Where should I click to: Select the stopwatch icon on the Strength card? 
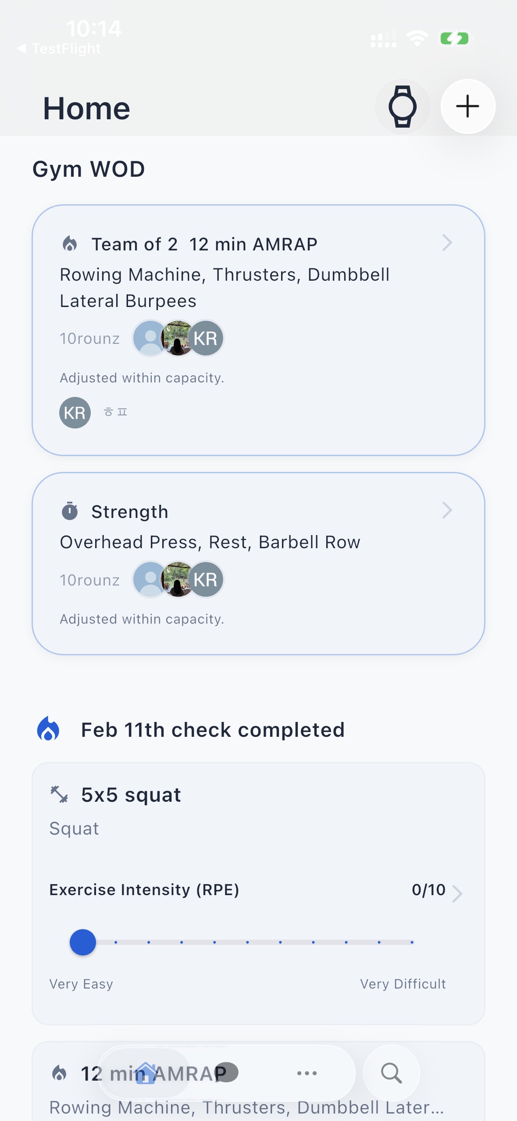click(x=70, y=511)
